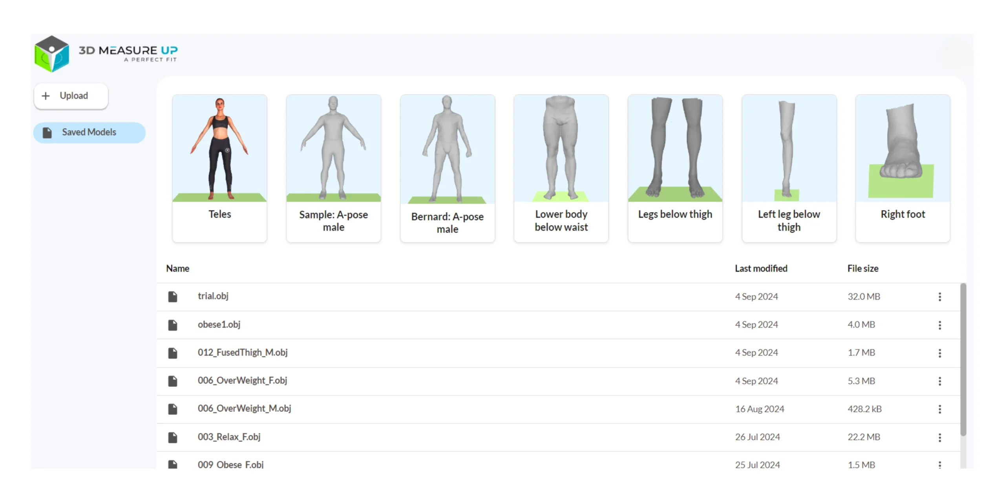The image size is (1005, 502).
Task: Click the file icon for 012_FusedThigh_M.obj
Action: [x=173, y=353]
